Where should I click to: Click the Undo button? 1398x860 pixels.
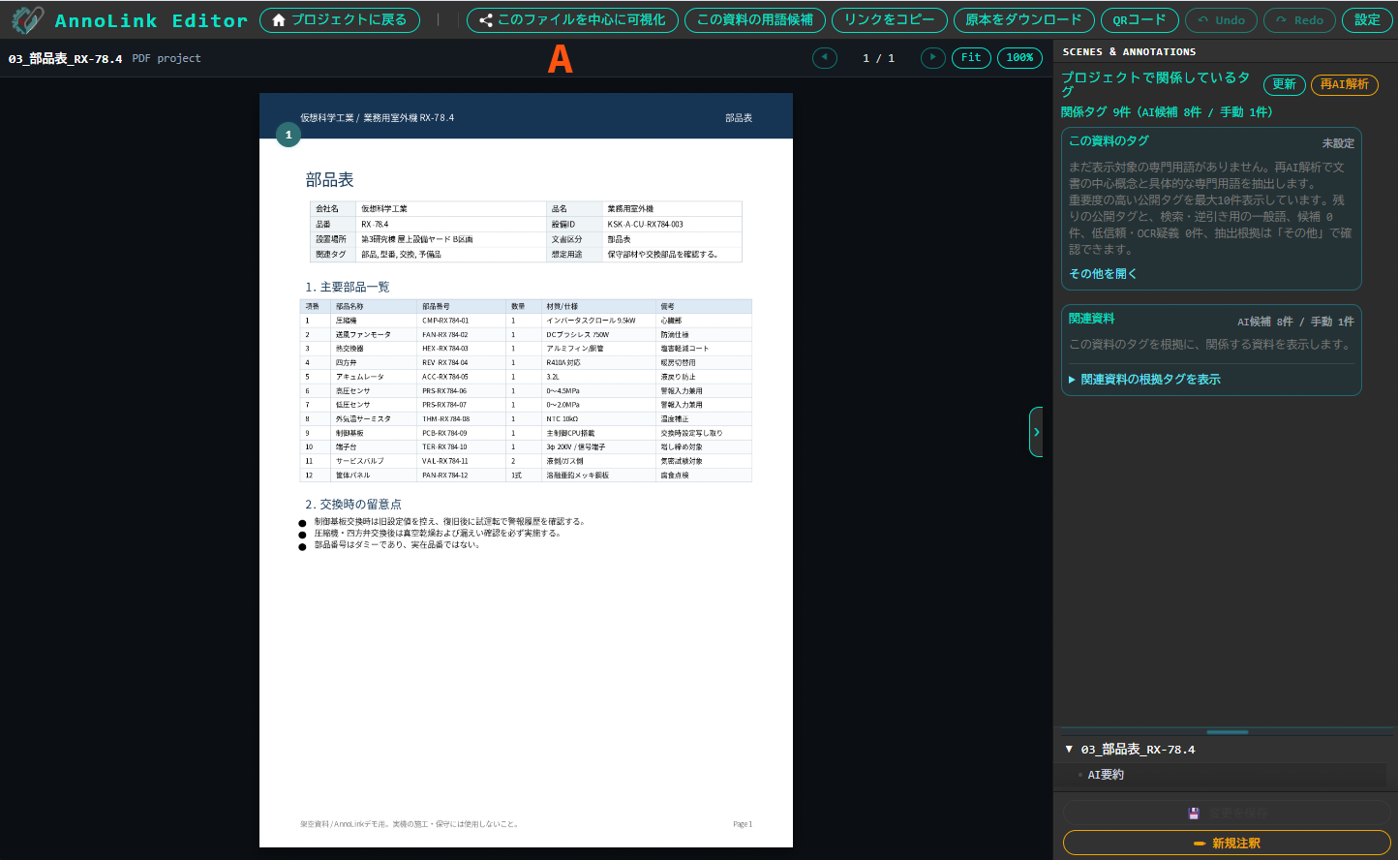(1222, 19)
